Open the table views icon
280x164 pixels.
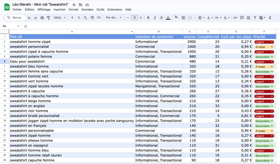261,18
